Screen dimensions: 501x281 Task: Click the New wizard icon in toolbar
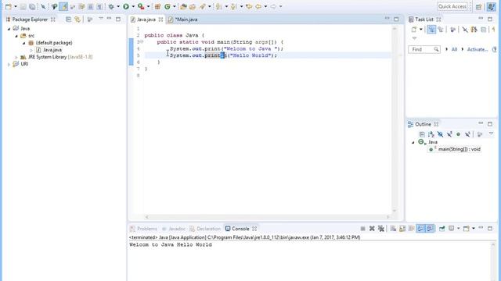pos(9,6)
